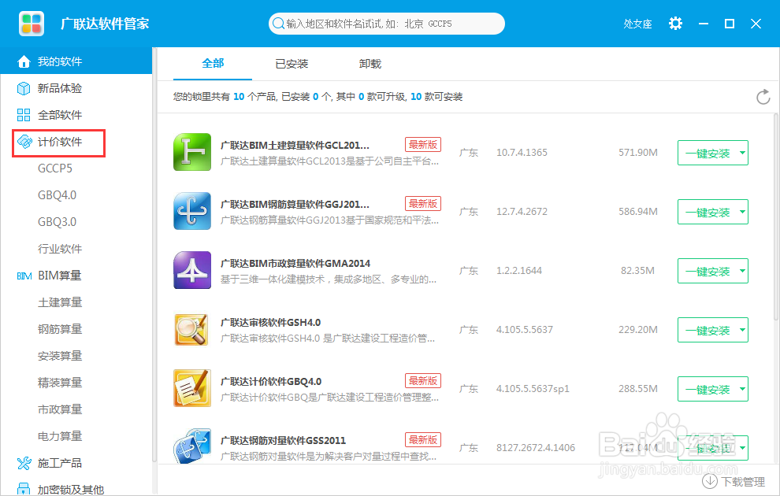Click the GMA2014 purple software icon
Screen dimensions: 780x496
pyautogui.click(x=192, y=270)
